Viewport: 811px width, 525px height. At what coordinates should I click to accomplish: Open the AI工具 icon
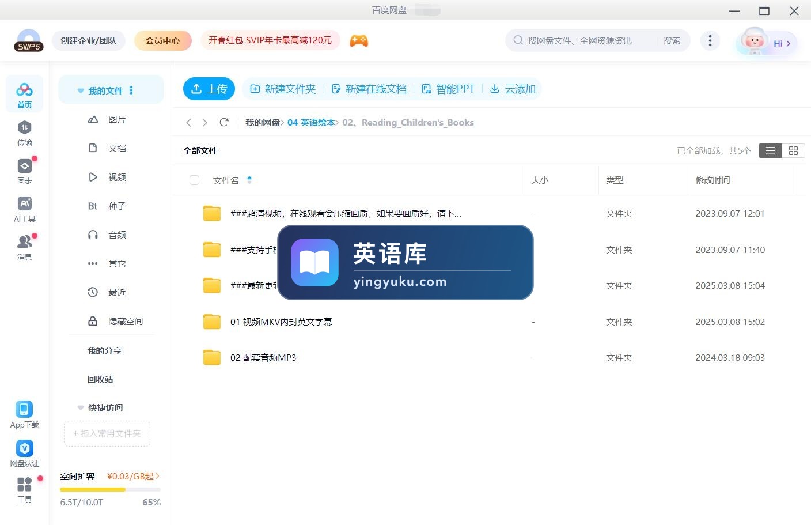click(x=24, y=209)
